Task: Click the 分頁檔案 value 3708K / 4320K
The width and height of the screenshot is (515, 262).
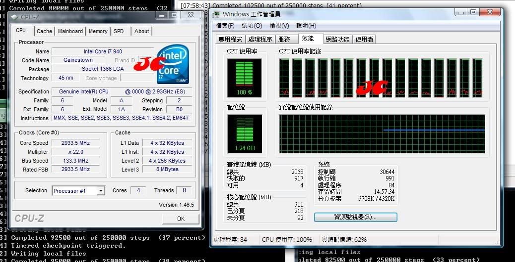Action: click(x=377, y=199)
